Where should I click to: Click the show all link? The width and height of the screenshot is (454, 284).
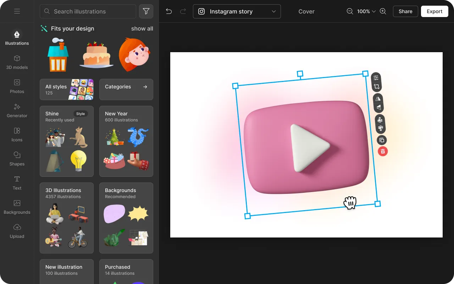pos(142,28)
